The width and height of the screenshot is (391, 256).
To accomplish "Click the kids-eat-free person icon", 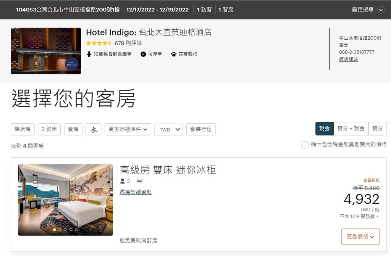I will point(89,54).
